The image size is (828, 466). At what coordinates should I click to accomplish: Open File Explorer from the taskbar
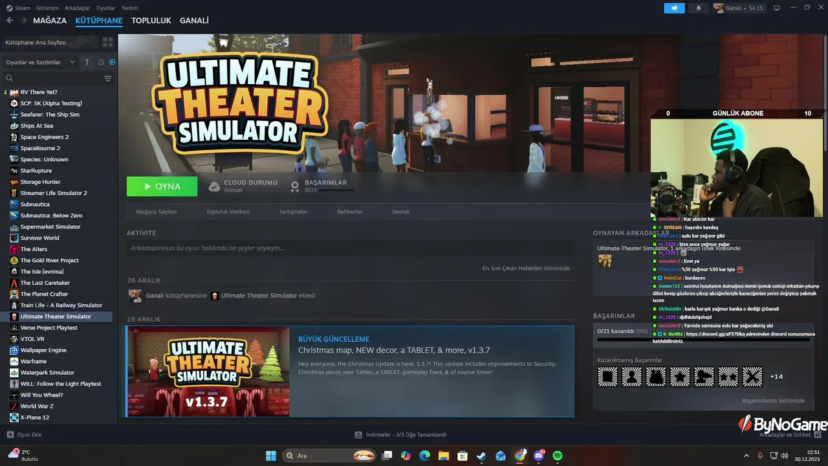pos(443,456)
